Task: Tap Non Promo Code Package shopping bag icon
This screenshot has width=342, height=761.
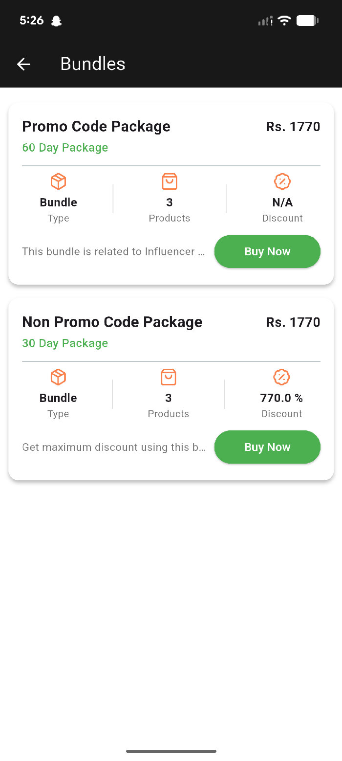Action: (x=168, y=378)
